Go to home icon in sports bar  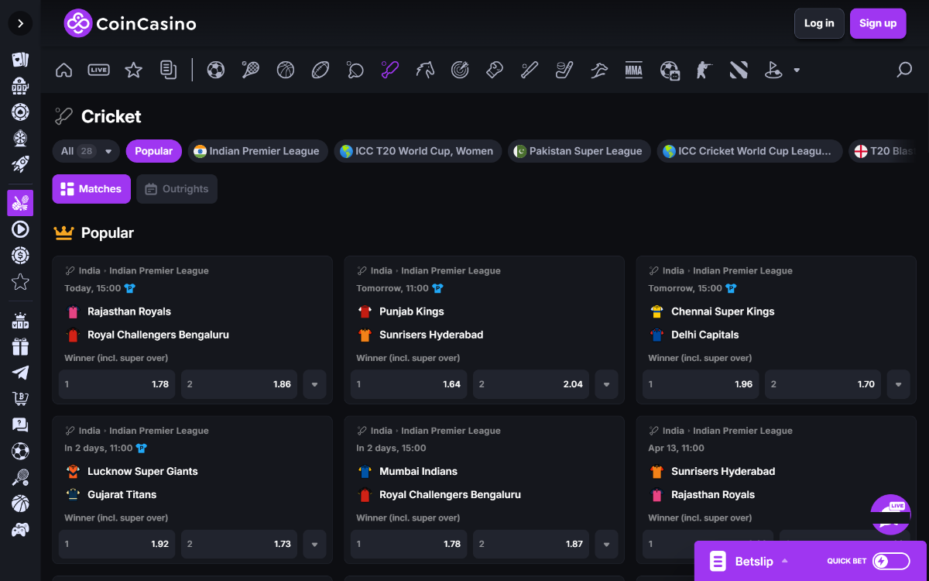pyautogui.click(x=64, y=70)
